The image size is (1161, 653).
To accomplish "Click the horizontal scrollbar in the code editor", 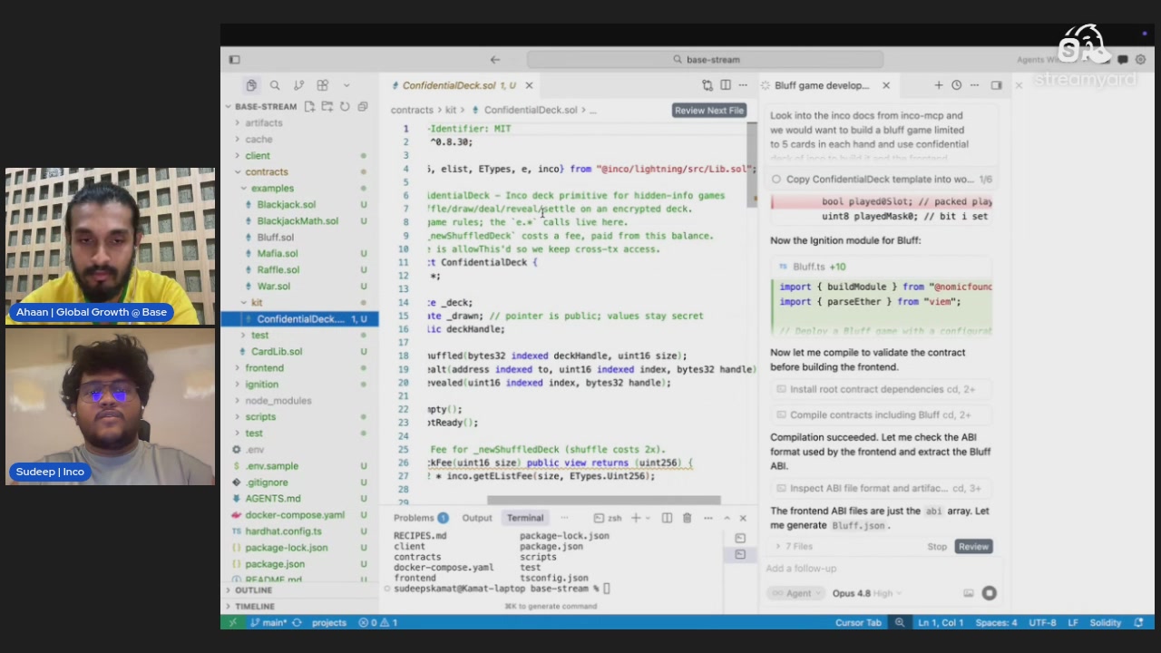I will click(604, 500).
